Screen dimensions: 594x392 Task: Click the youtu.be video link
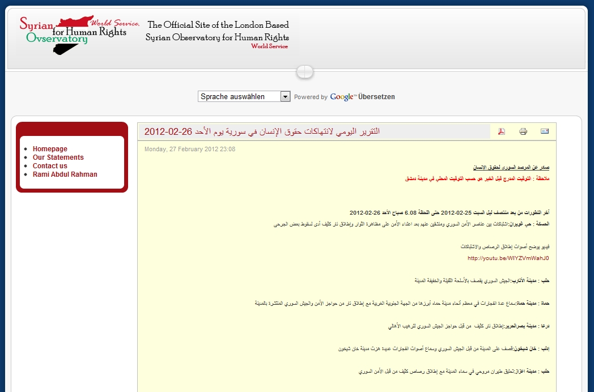[x=508, y=258]
